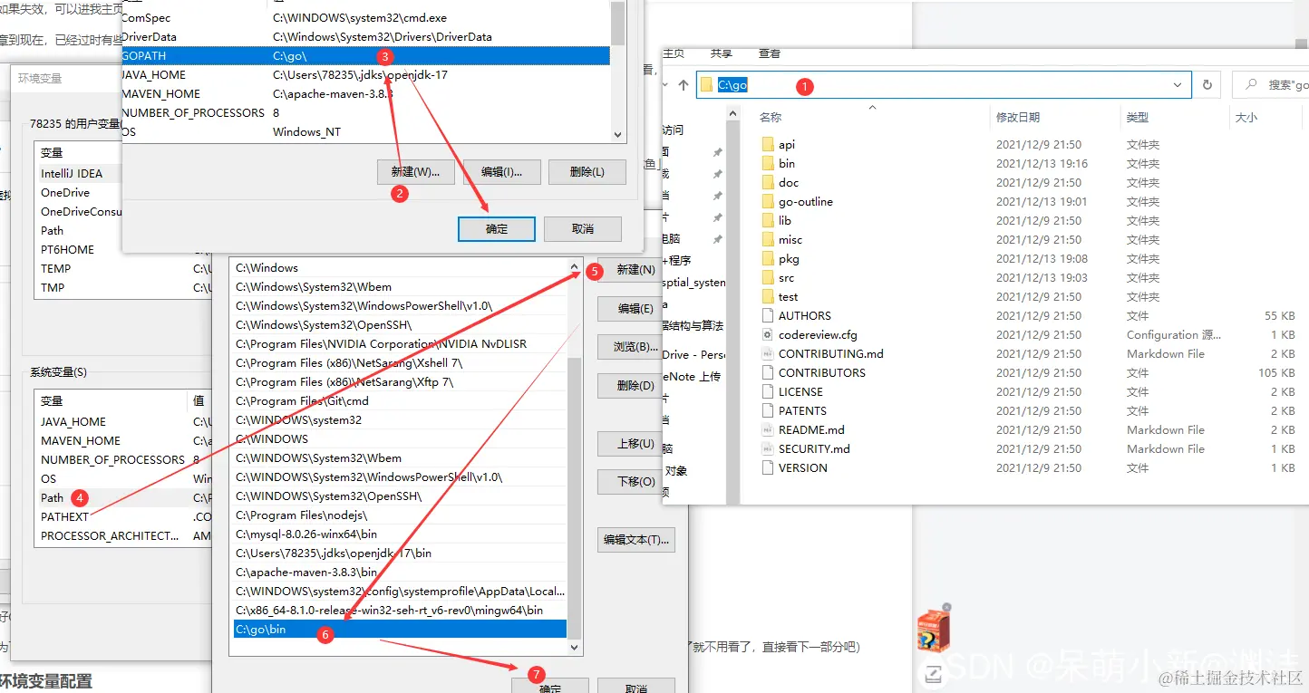Image resolution: width=1309 pixels, height=693 pixels.
Task: Select the PATENTS file name
Action: (802, 411)
